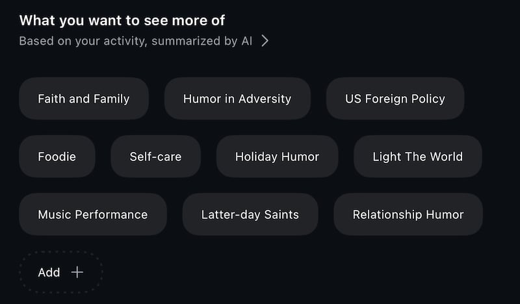This screenshot has height=304, width=520.
Task: Toggle the Humor in Adversity chip
Action: pyautogui.click(x=237, y=99)
